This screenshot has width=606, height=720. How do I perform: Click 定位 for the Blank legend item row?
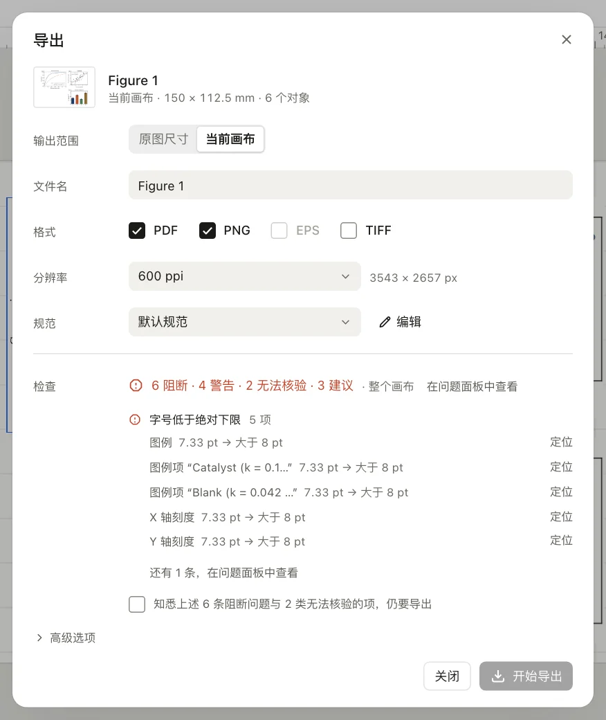[x=561, y=492]
